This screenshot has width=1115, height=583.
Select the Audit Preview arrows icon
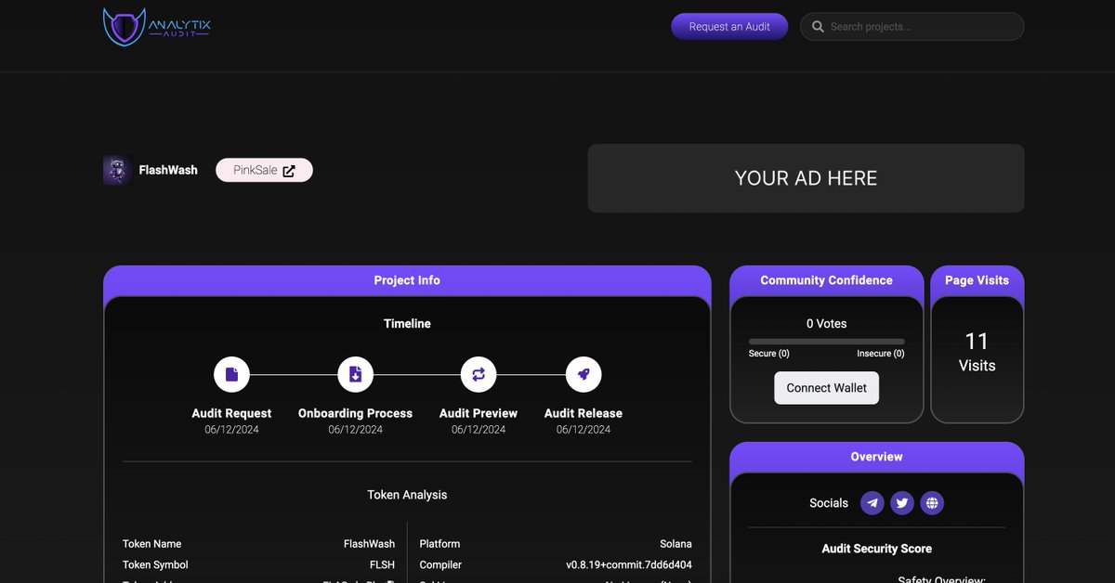[x=479, y=374]
